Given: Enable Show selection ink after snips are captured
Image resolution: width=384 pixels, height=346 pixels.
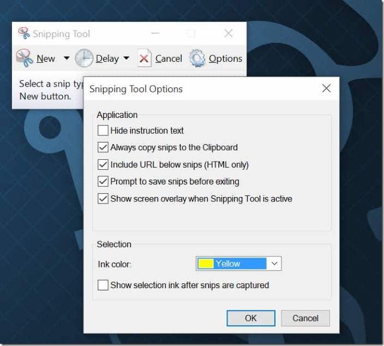Looking at the screenshot, I should (x=103, y=285).
